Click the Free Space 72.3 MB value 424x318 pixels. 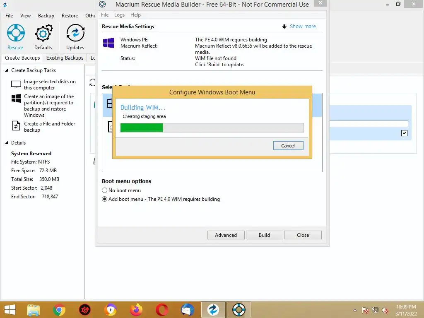[x=48, y=171]
